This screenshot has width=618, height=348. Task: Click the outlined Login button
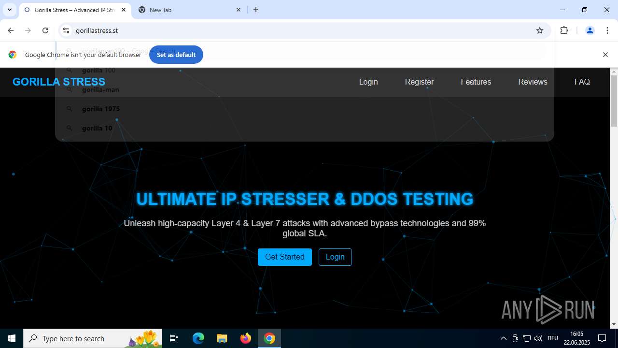[x=335, y=257]
